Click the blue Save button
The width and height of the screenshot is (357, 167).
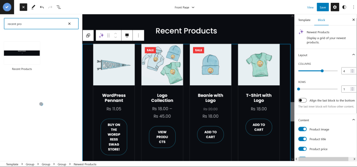(322, 7)
